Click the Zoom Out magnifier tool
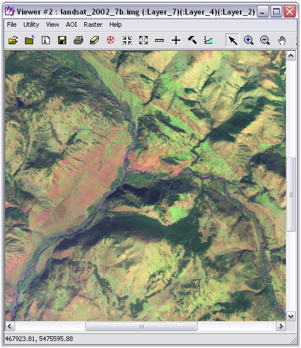This screenshot has width=301, height=348. [265, 40]
